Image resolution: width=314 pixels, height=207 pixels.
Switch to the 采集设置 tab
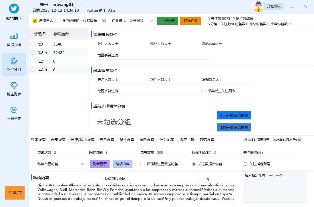point(58,140)
